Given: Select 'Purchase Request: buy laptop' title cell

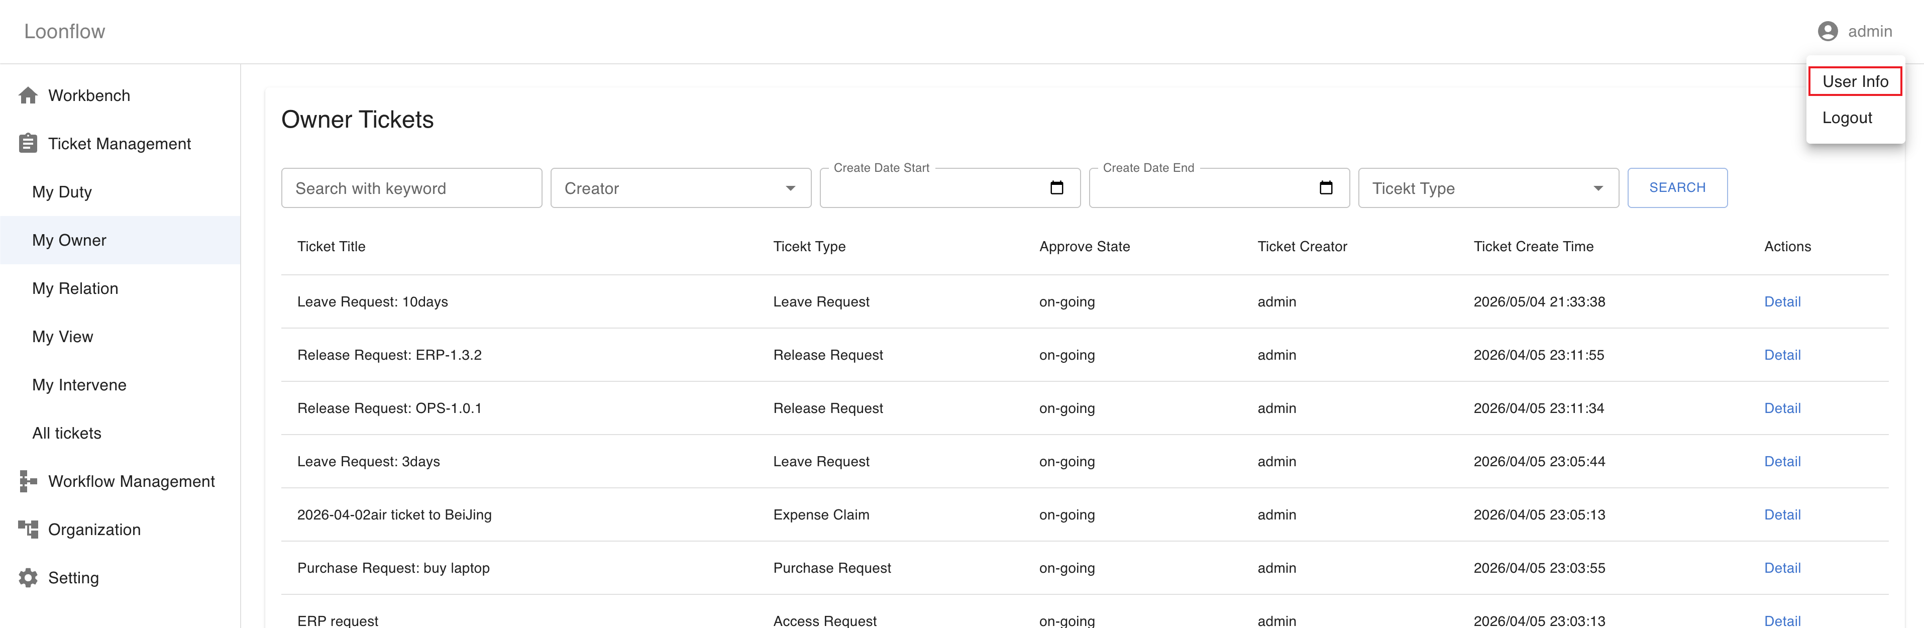Looking at the screenshot, I should tap(394, 568).
